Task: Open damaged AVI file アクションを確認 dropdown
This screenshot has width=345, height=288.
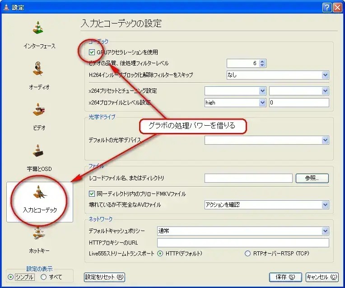Action: tap(267, 205)
